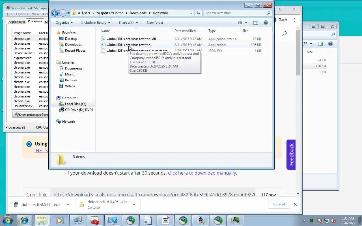Screen dimensions: 362x226
Task: Click the magnifier in Search avtesttool box
Action: click(268, 13)
